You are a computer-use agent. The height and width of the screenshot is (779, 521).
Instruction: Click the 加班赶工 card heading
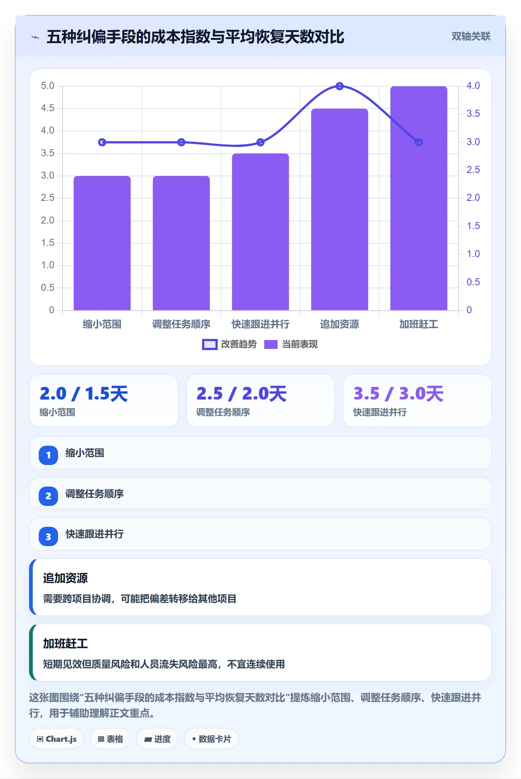pos(65,644)
